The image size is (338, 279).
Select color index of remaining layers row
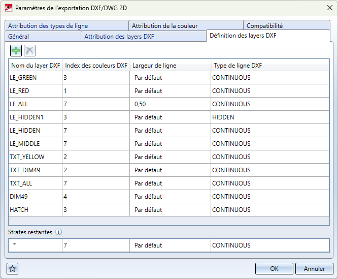(96, 245)
